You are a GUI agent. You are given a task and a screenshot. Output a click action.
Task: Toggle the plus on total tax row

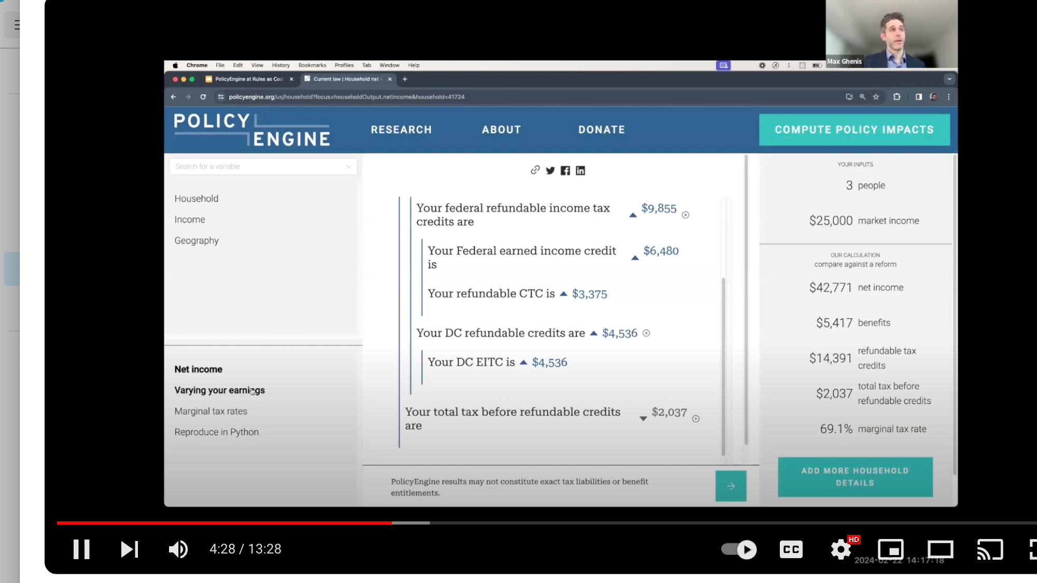tap(697, 418)
